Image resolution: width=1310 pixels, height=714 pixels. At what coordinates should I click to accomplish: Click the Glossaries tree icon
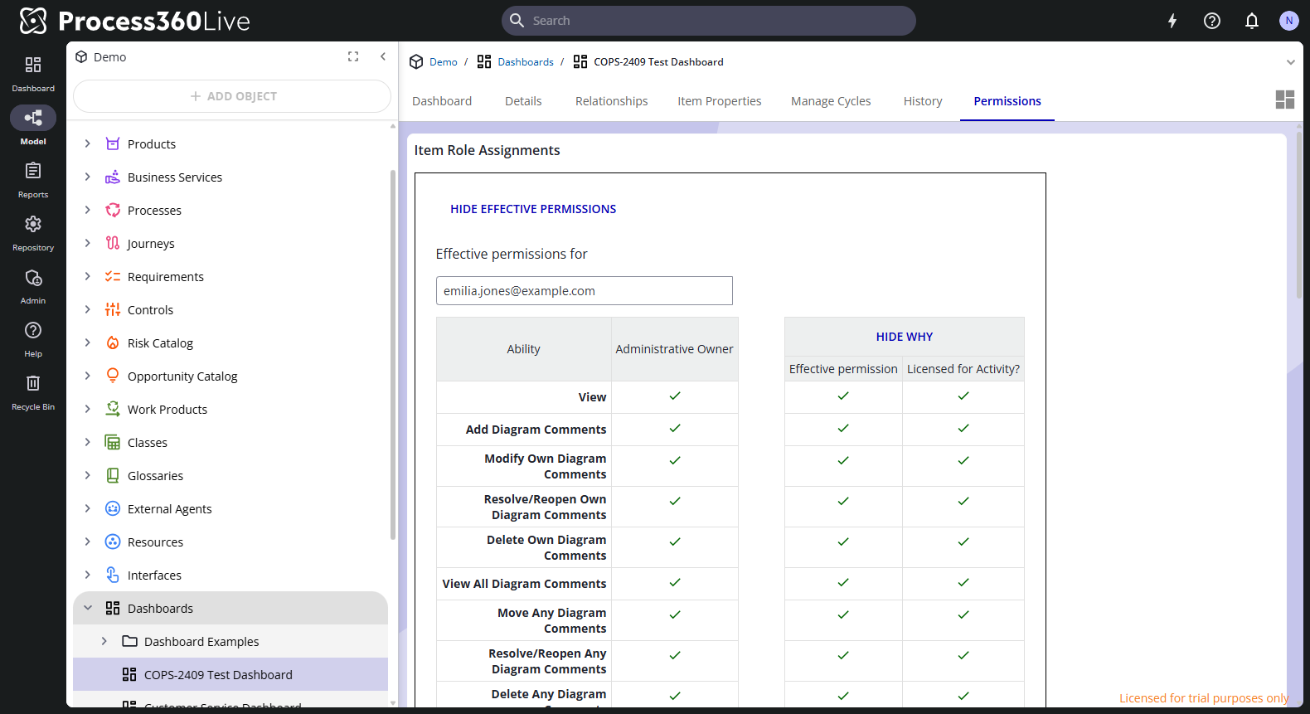click(x=113, y=475)
